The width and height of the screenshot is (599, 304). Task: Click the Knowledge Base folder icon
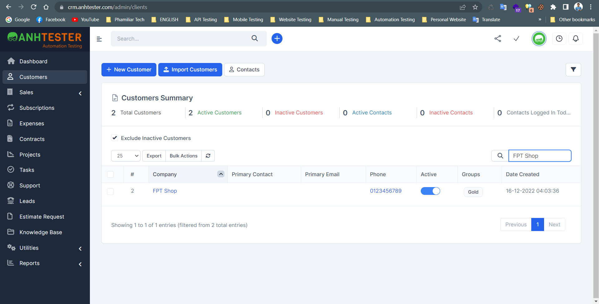click(11, 232)
